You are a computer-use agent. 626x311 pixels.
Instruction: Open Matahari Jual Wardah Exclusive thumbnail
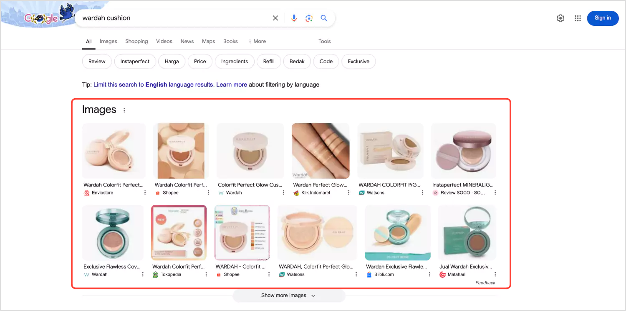(x=467, y=233)
